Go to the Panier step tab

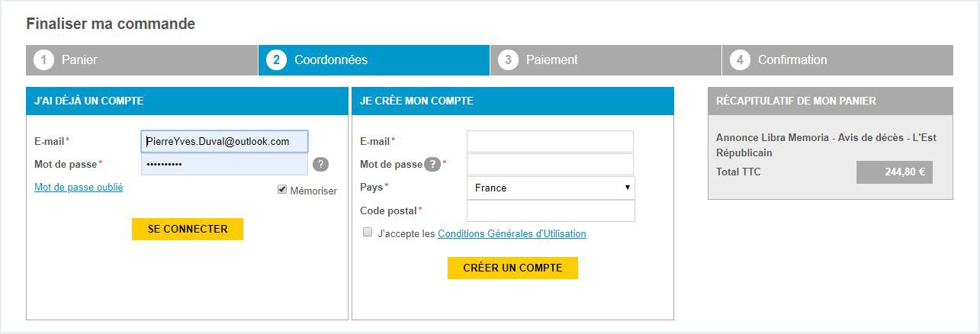pos(142,60)
